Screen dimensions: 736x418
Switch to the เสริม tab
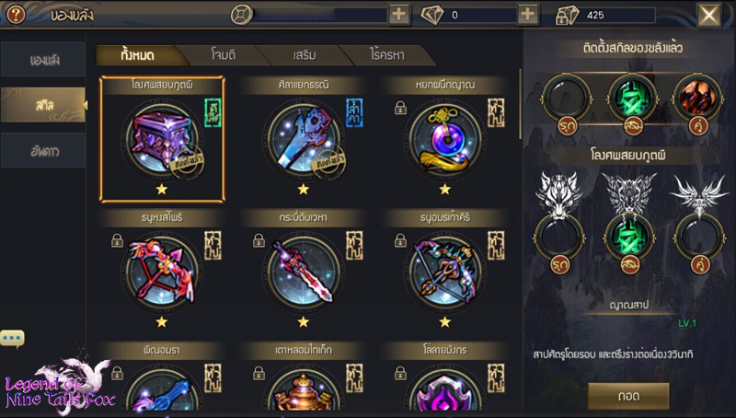tap(305, 55)
